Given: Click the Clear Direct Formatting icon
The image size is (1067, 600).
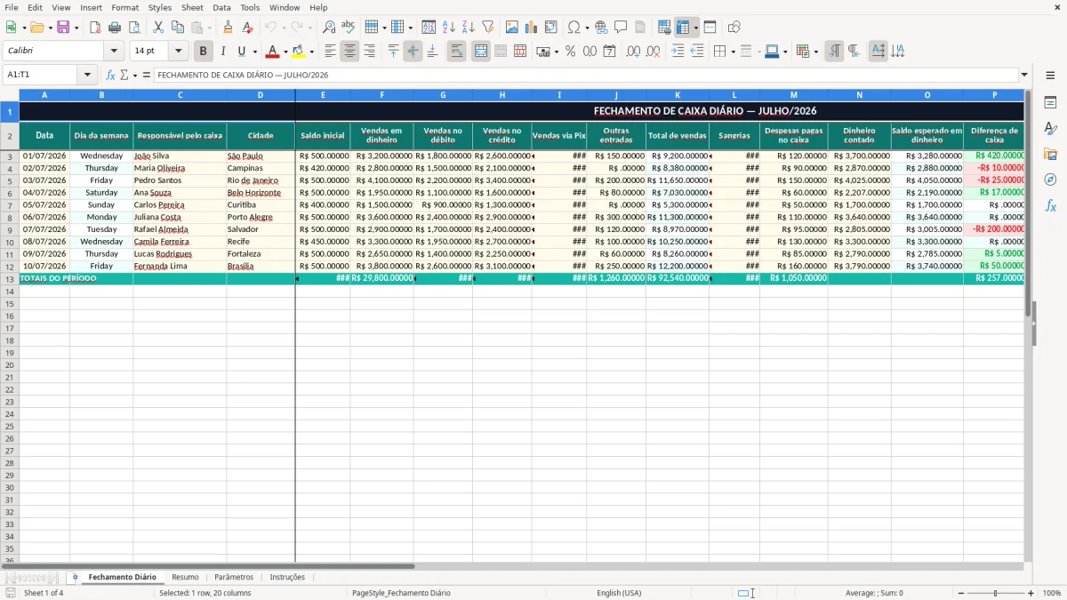Looking at the screenshot, I should [x=245, y=28].
